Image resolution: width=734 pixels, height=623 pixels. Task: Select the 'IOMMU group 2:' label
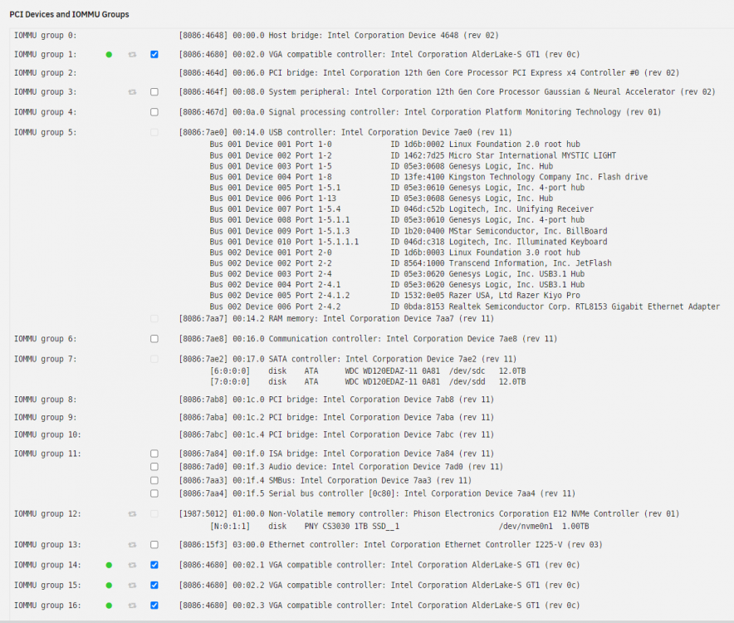coord(46,73)
